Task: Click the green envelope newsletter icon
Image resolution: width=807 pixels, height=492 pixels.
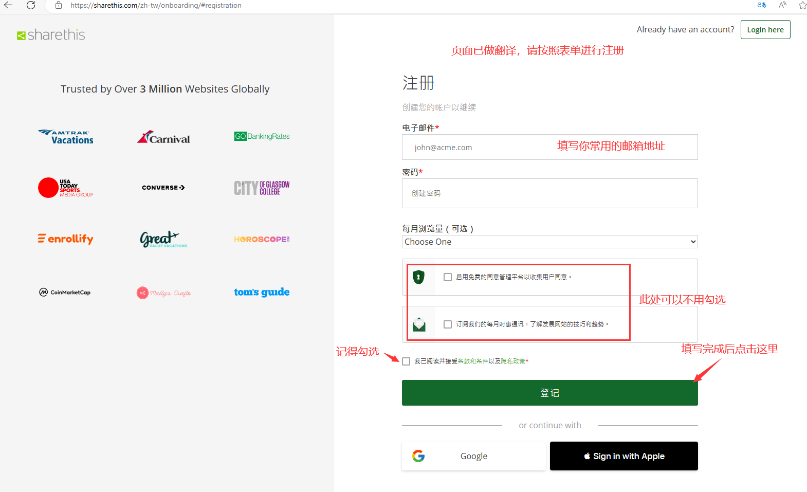Action: tap(419, 324)
